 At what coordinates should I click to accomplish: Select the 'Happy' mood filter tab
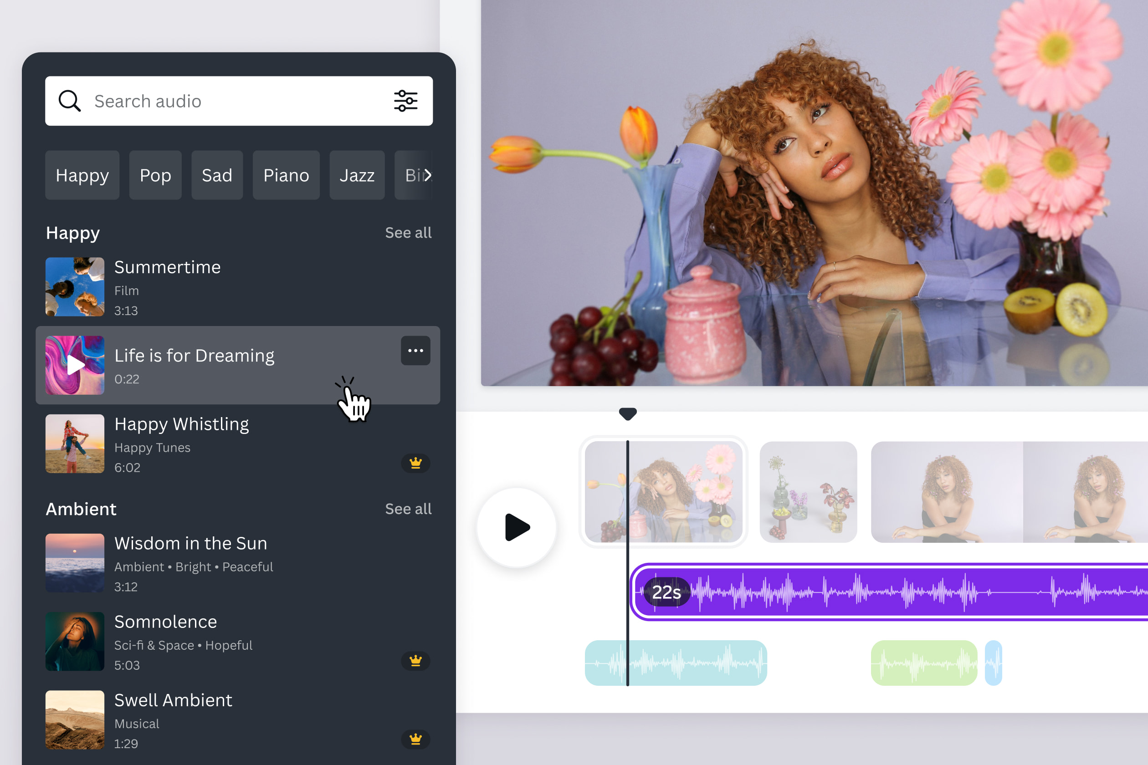coord(82,174)
